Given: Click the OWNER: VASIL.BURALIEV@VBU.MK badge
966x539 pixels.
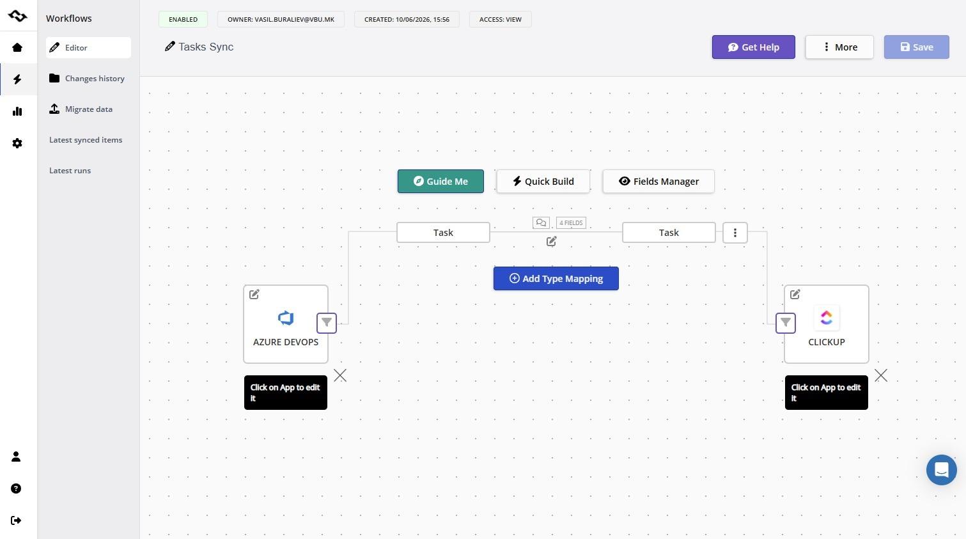Looking at the screenshot, I should pyautogui.click(x=281, y=19).
